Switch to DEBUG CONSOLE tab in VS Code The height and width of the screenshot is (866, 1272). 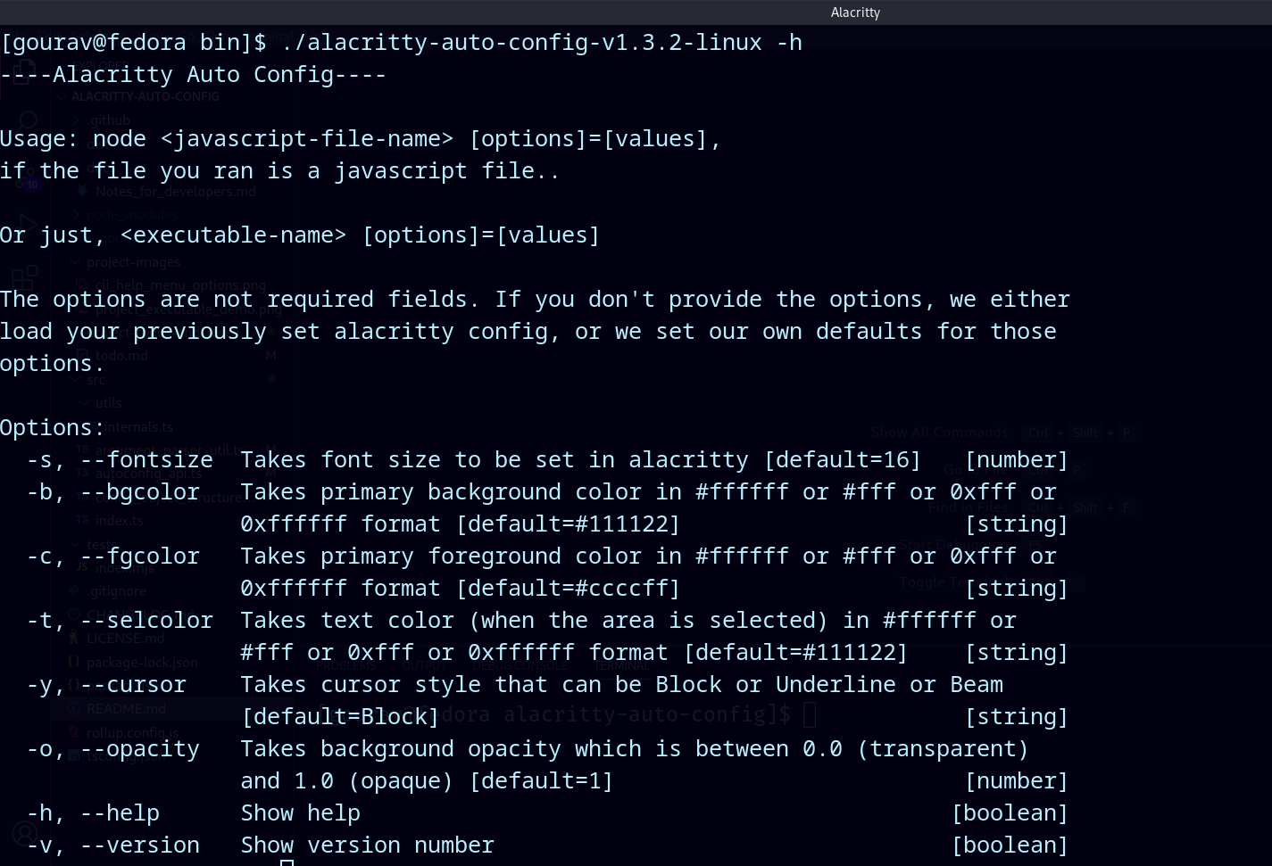click(520, 665)
